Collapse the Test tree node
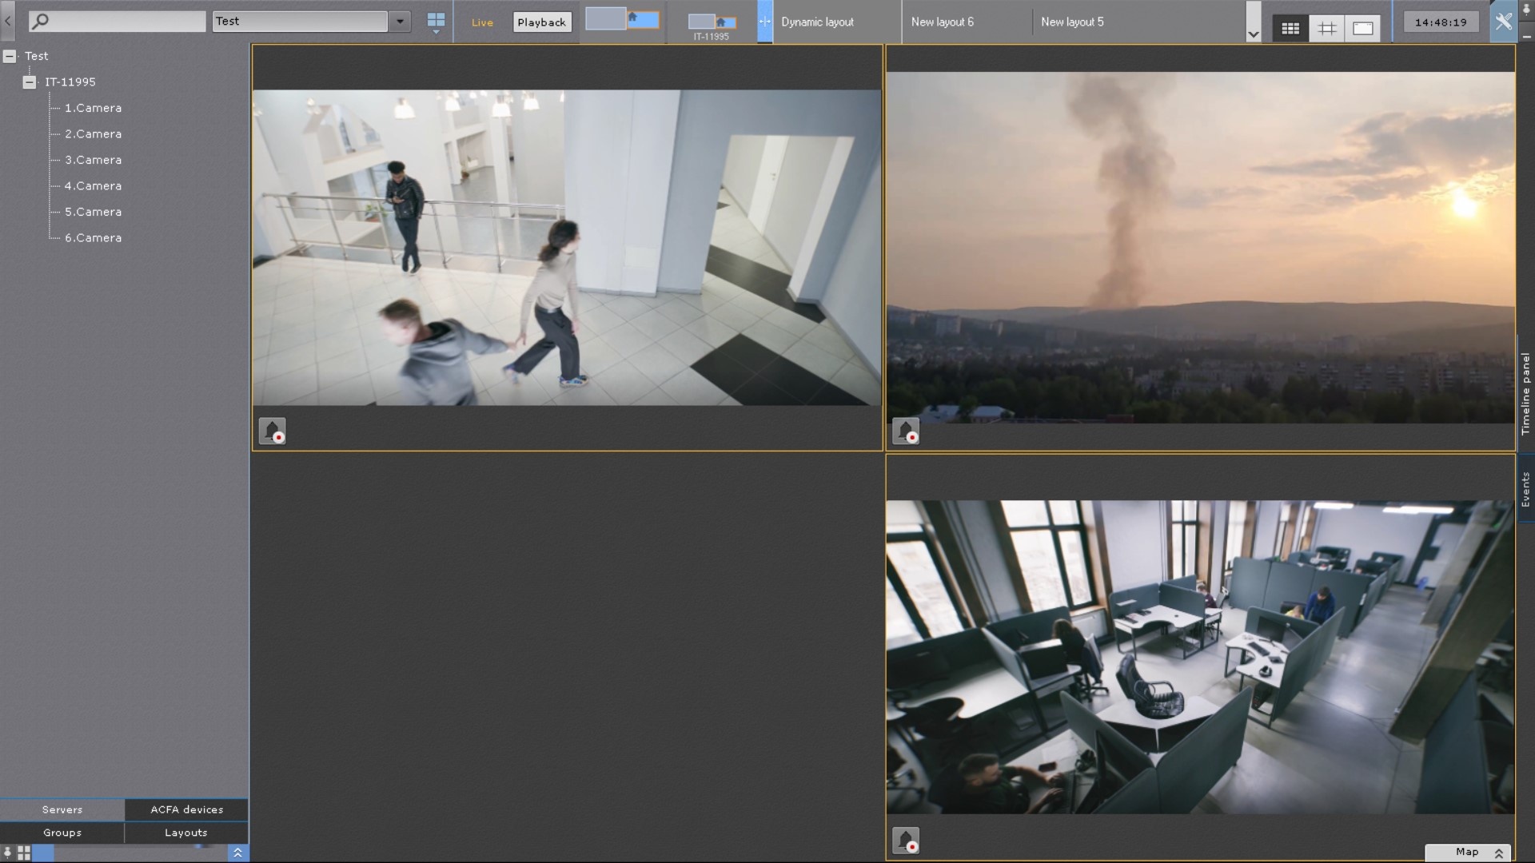This screenshot has width=1535, height=863. [x=10, y=56]
